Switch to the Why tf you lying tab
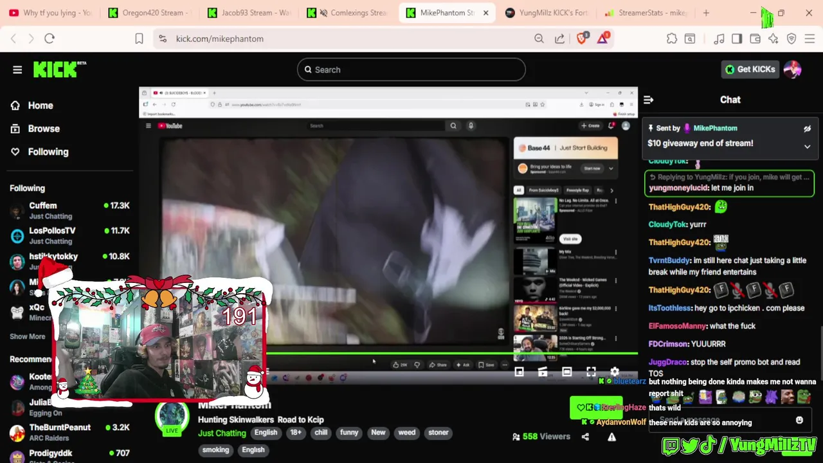The width and height of the screenshot is (823, 463). [50, 13]
